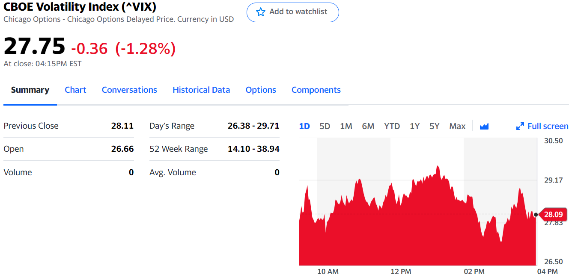The width and height of the screenshot is (569, 277).
Task: Select the YTD chart range
Action: pos(392,126)
